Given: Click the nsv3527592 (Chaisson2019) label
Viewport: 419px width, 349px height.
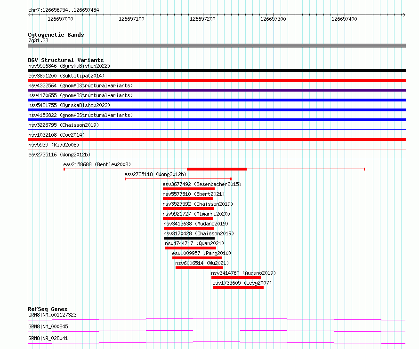Looking at the screenshot, I should [198, 204].
